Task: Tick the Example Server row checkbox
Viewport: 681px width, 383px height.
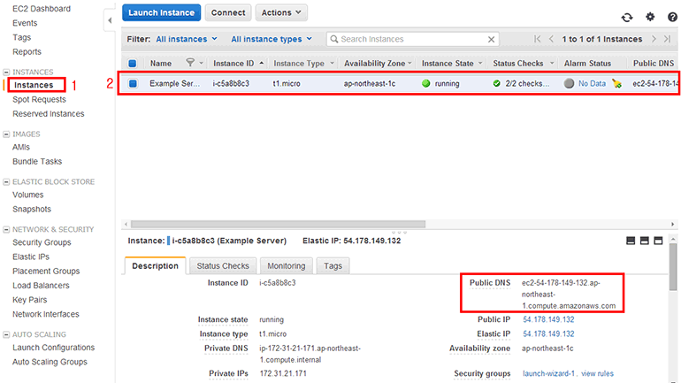Action: 133,83
